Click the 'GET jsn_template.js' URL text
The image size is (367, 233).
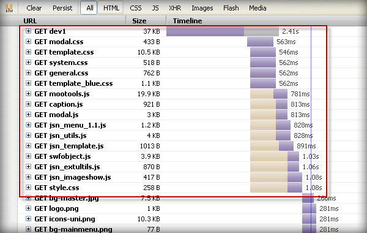coord(69,146)
